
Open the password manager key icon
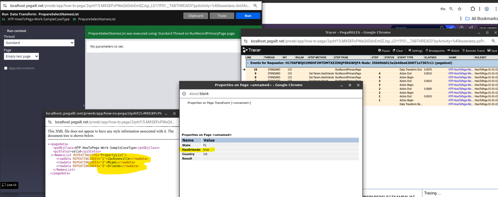pos(443,9)
